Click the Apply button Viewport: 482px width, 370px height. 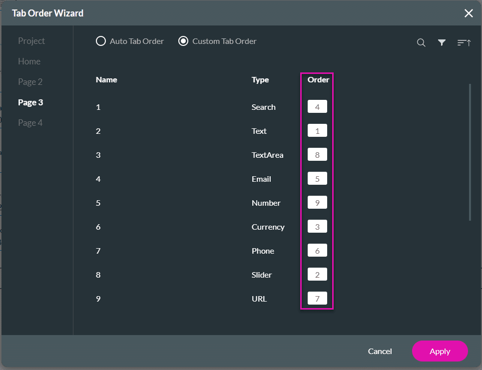[x=440, y=351]
